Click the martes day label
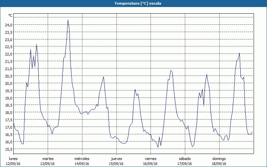Viewport: 267px width, 167px height. point(48,159)
